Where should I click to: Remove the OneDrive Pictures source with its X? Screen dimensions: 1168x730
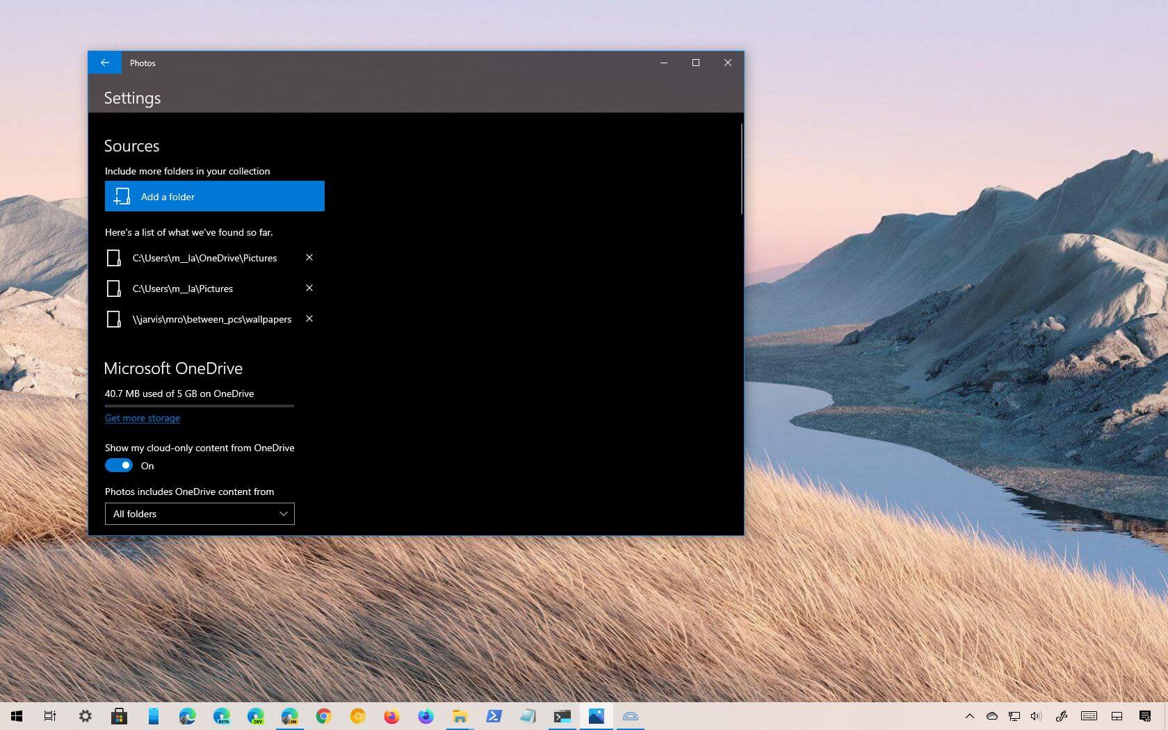[309, 257]
